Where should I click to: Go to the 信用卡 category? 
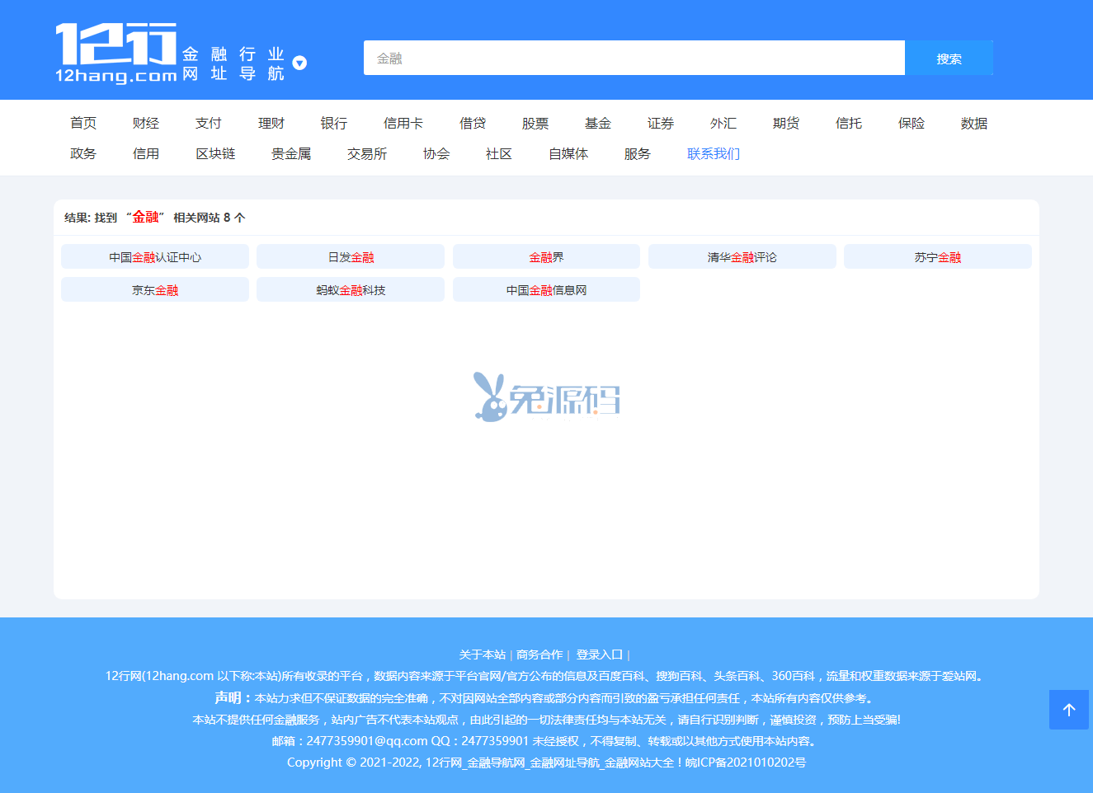click(x=403, y=123)
